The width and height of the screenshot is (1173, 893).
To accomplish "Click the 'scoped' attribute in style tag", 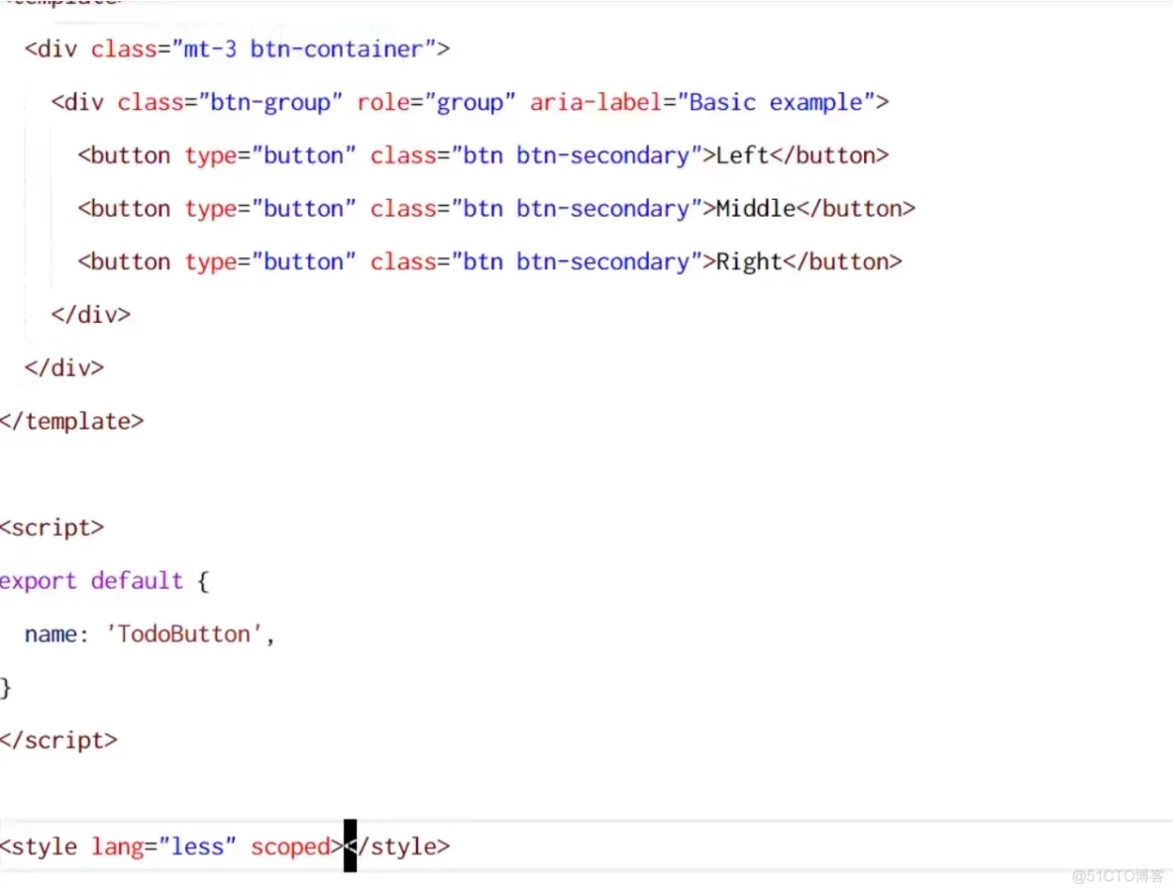I will [289, 847].
